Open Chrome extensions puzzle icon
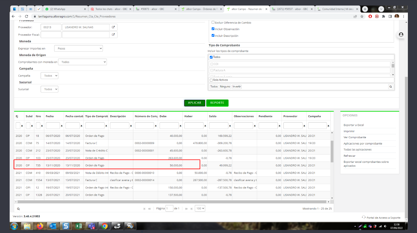Viewport: 417px width, 233px height. (384, 16)
